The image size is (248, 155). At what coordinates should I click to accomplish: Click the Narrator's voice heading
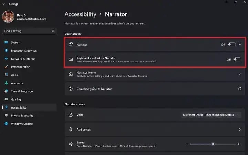click(75, 104)
